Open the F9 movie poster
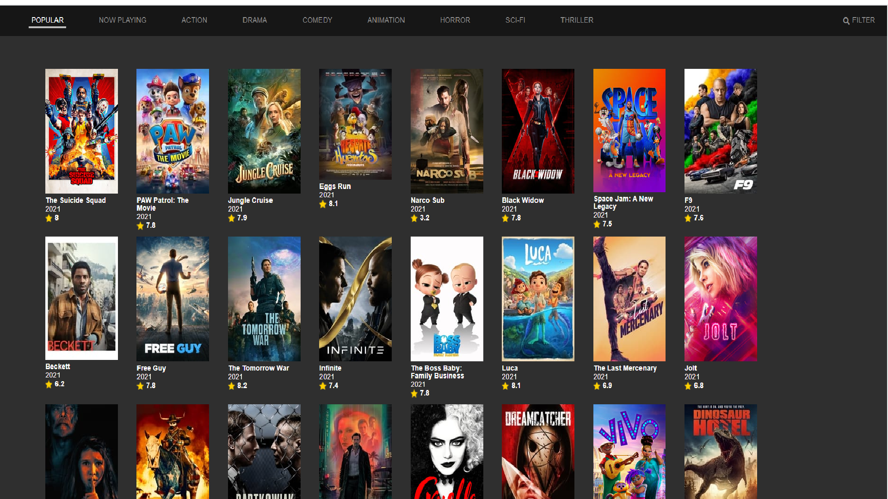 click(721, 131)
